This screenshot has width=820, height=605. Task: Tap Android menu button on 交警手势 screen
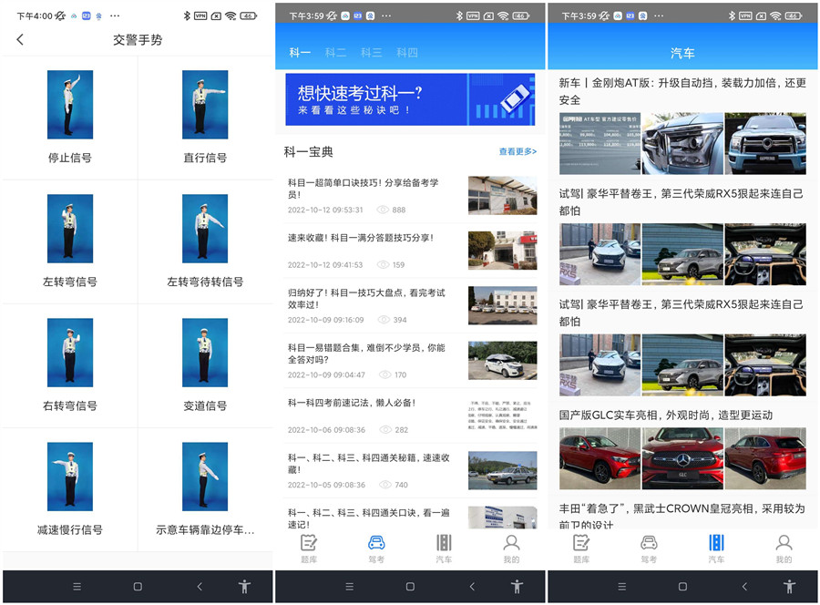click(x=77, y=587)
